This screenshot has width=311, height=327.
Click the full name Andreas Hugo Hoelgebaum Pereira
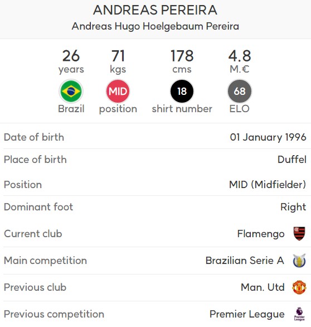[155, 26]
